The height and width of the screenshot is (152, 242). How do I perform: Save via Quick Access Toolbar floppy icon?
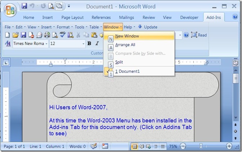24,6
